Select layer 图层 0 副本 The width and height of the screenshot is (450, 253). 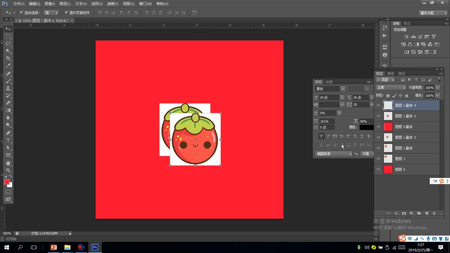pos(404,127)
